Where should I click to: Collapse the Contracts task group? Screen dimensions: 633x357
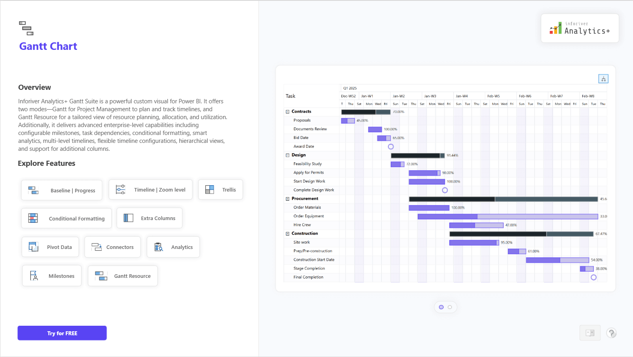point(288,112)
